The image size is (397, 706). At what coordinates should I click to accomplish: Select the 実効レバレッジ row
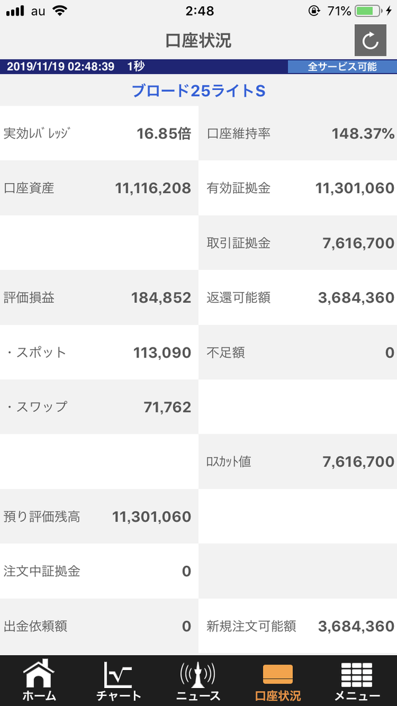(x=99, y=133)
